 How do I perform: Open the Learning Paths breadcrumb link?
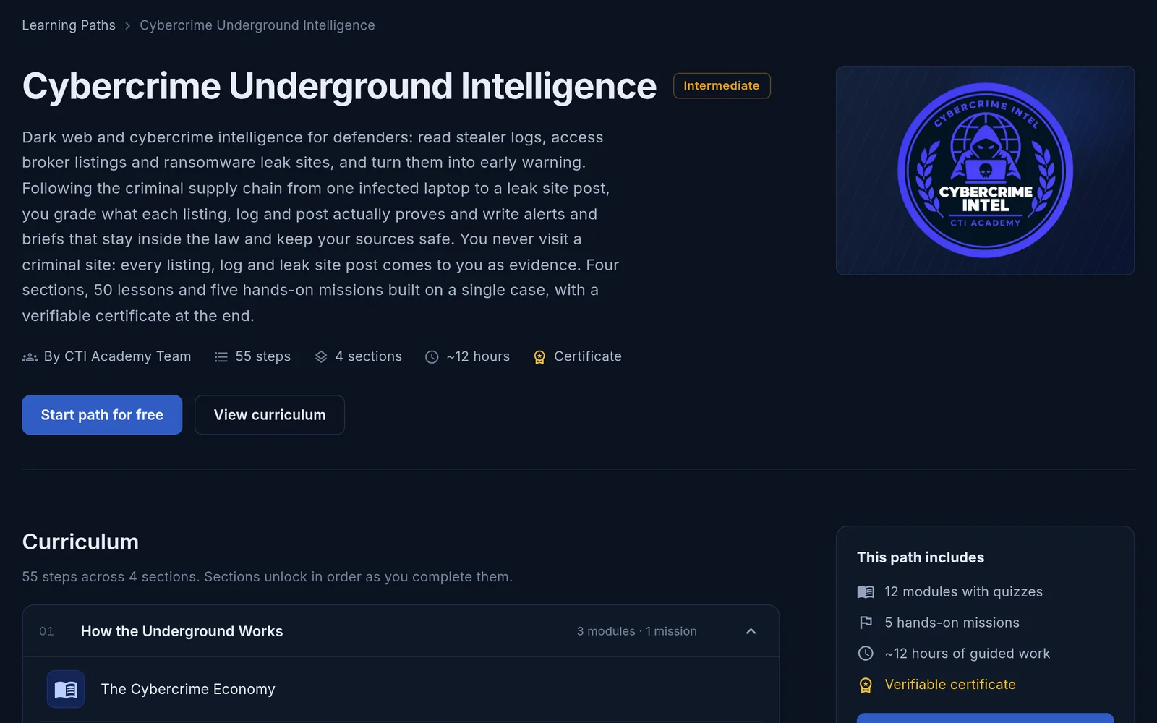pos(69,25)
